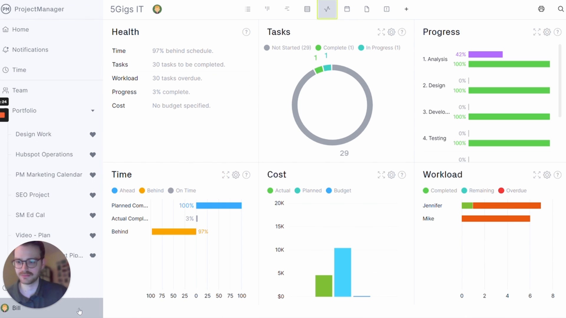The height and width of the screenshot is (318, 566).
Task: Click the search magnifier icon
Action: pyautogui.click(x=561, y=9)
